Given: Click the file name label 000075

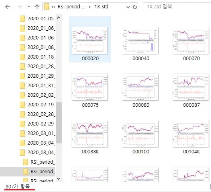Looking at the screenshot, I should pos(90,105).
